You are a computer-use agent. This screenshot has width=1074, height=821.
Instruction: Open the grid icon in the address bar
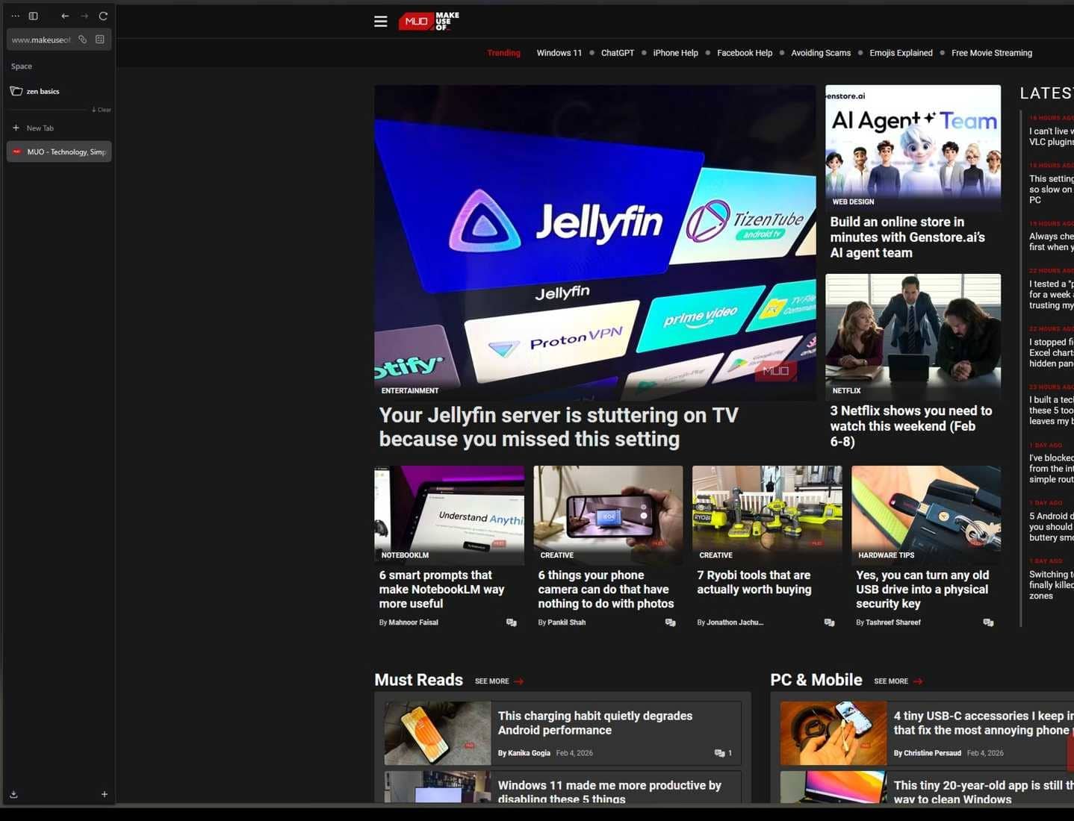[100, 40]
